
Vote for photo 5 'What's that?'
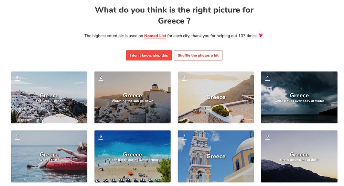(x=49, y=156)
